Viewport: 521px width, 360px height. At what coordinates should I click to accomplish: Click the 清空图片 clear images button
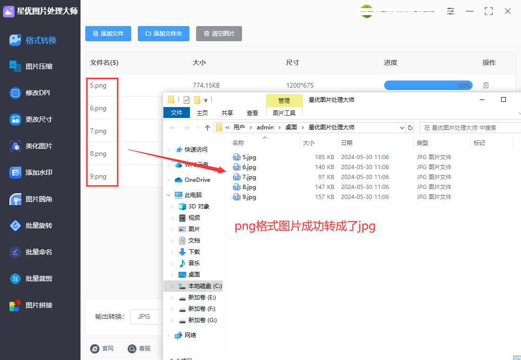click(219, 34)
